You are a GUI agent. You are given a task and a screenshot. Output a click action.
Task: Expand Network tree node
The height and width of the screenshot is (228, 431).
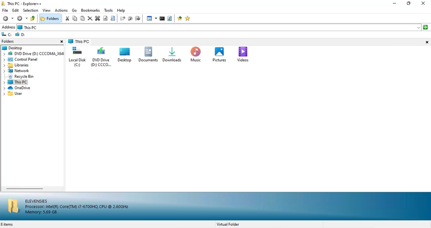4,71
